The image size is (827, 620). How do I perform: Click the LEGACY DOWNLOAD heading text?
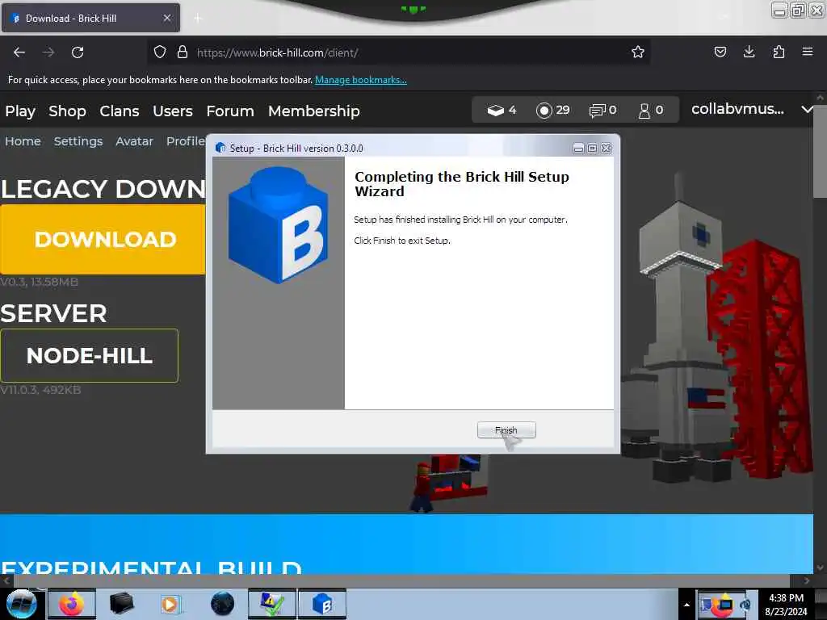point(103,189)
